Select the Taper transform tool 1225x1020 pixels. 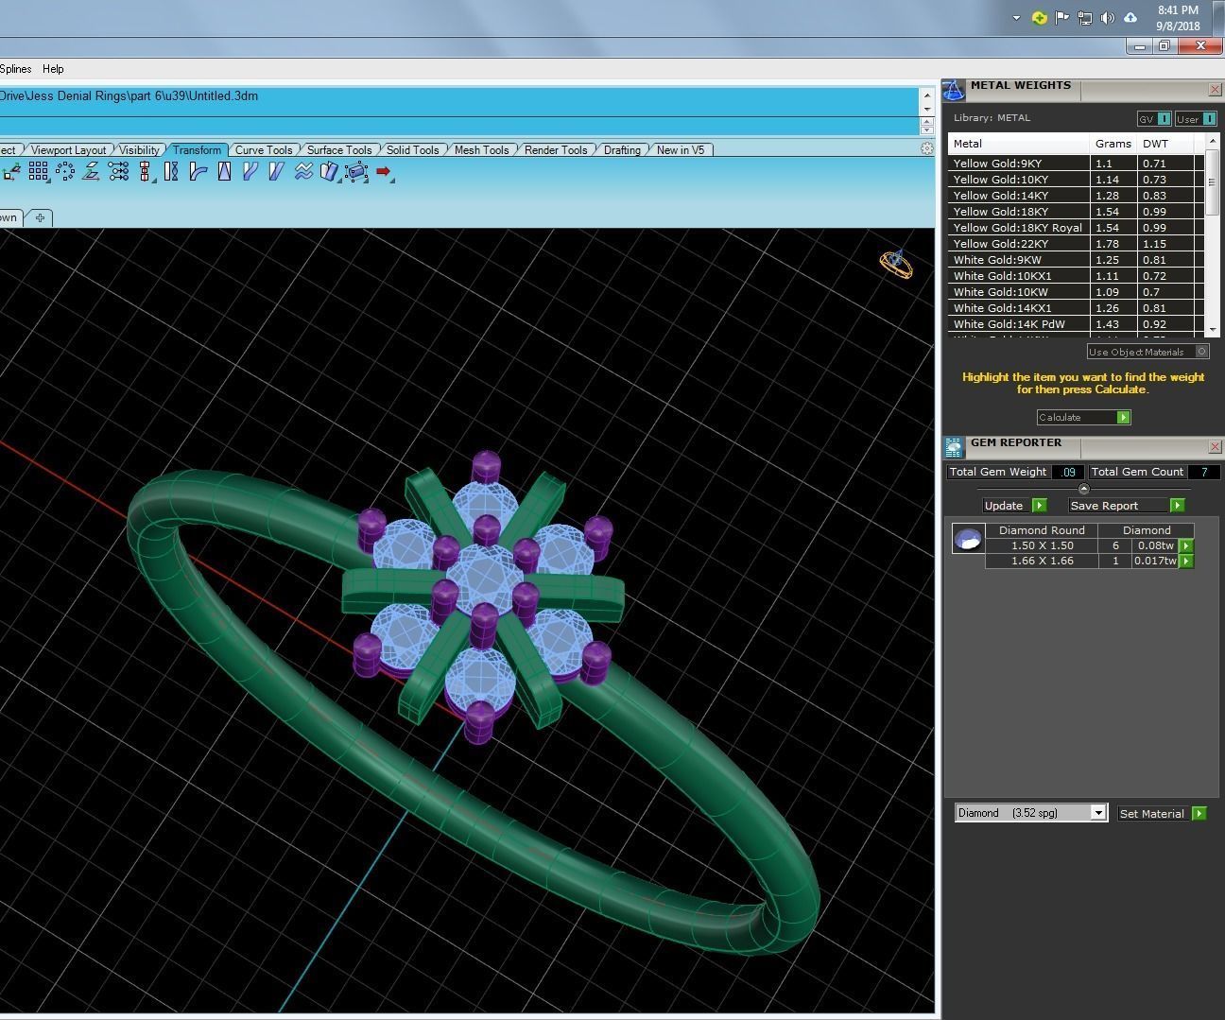(x=224, y=171)
